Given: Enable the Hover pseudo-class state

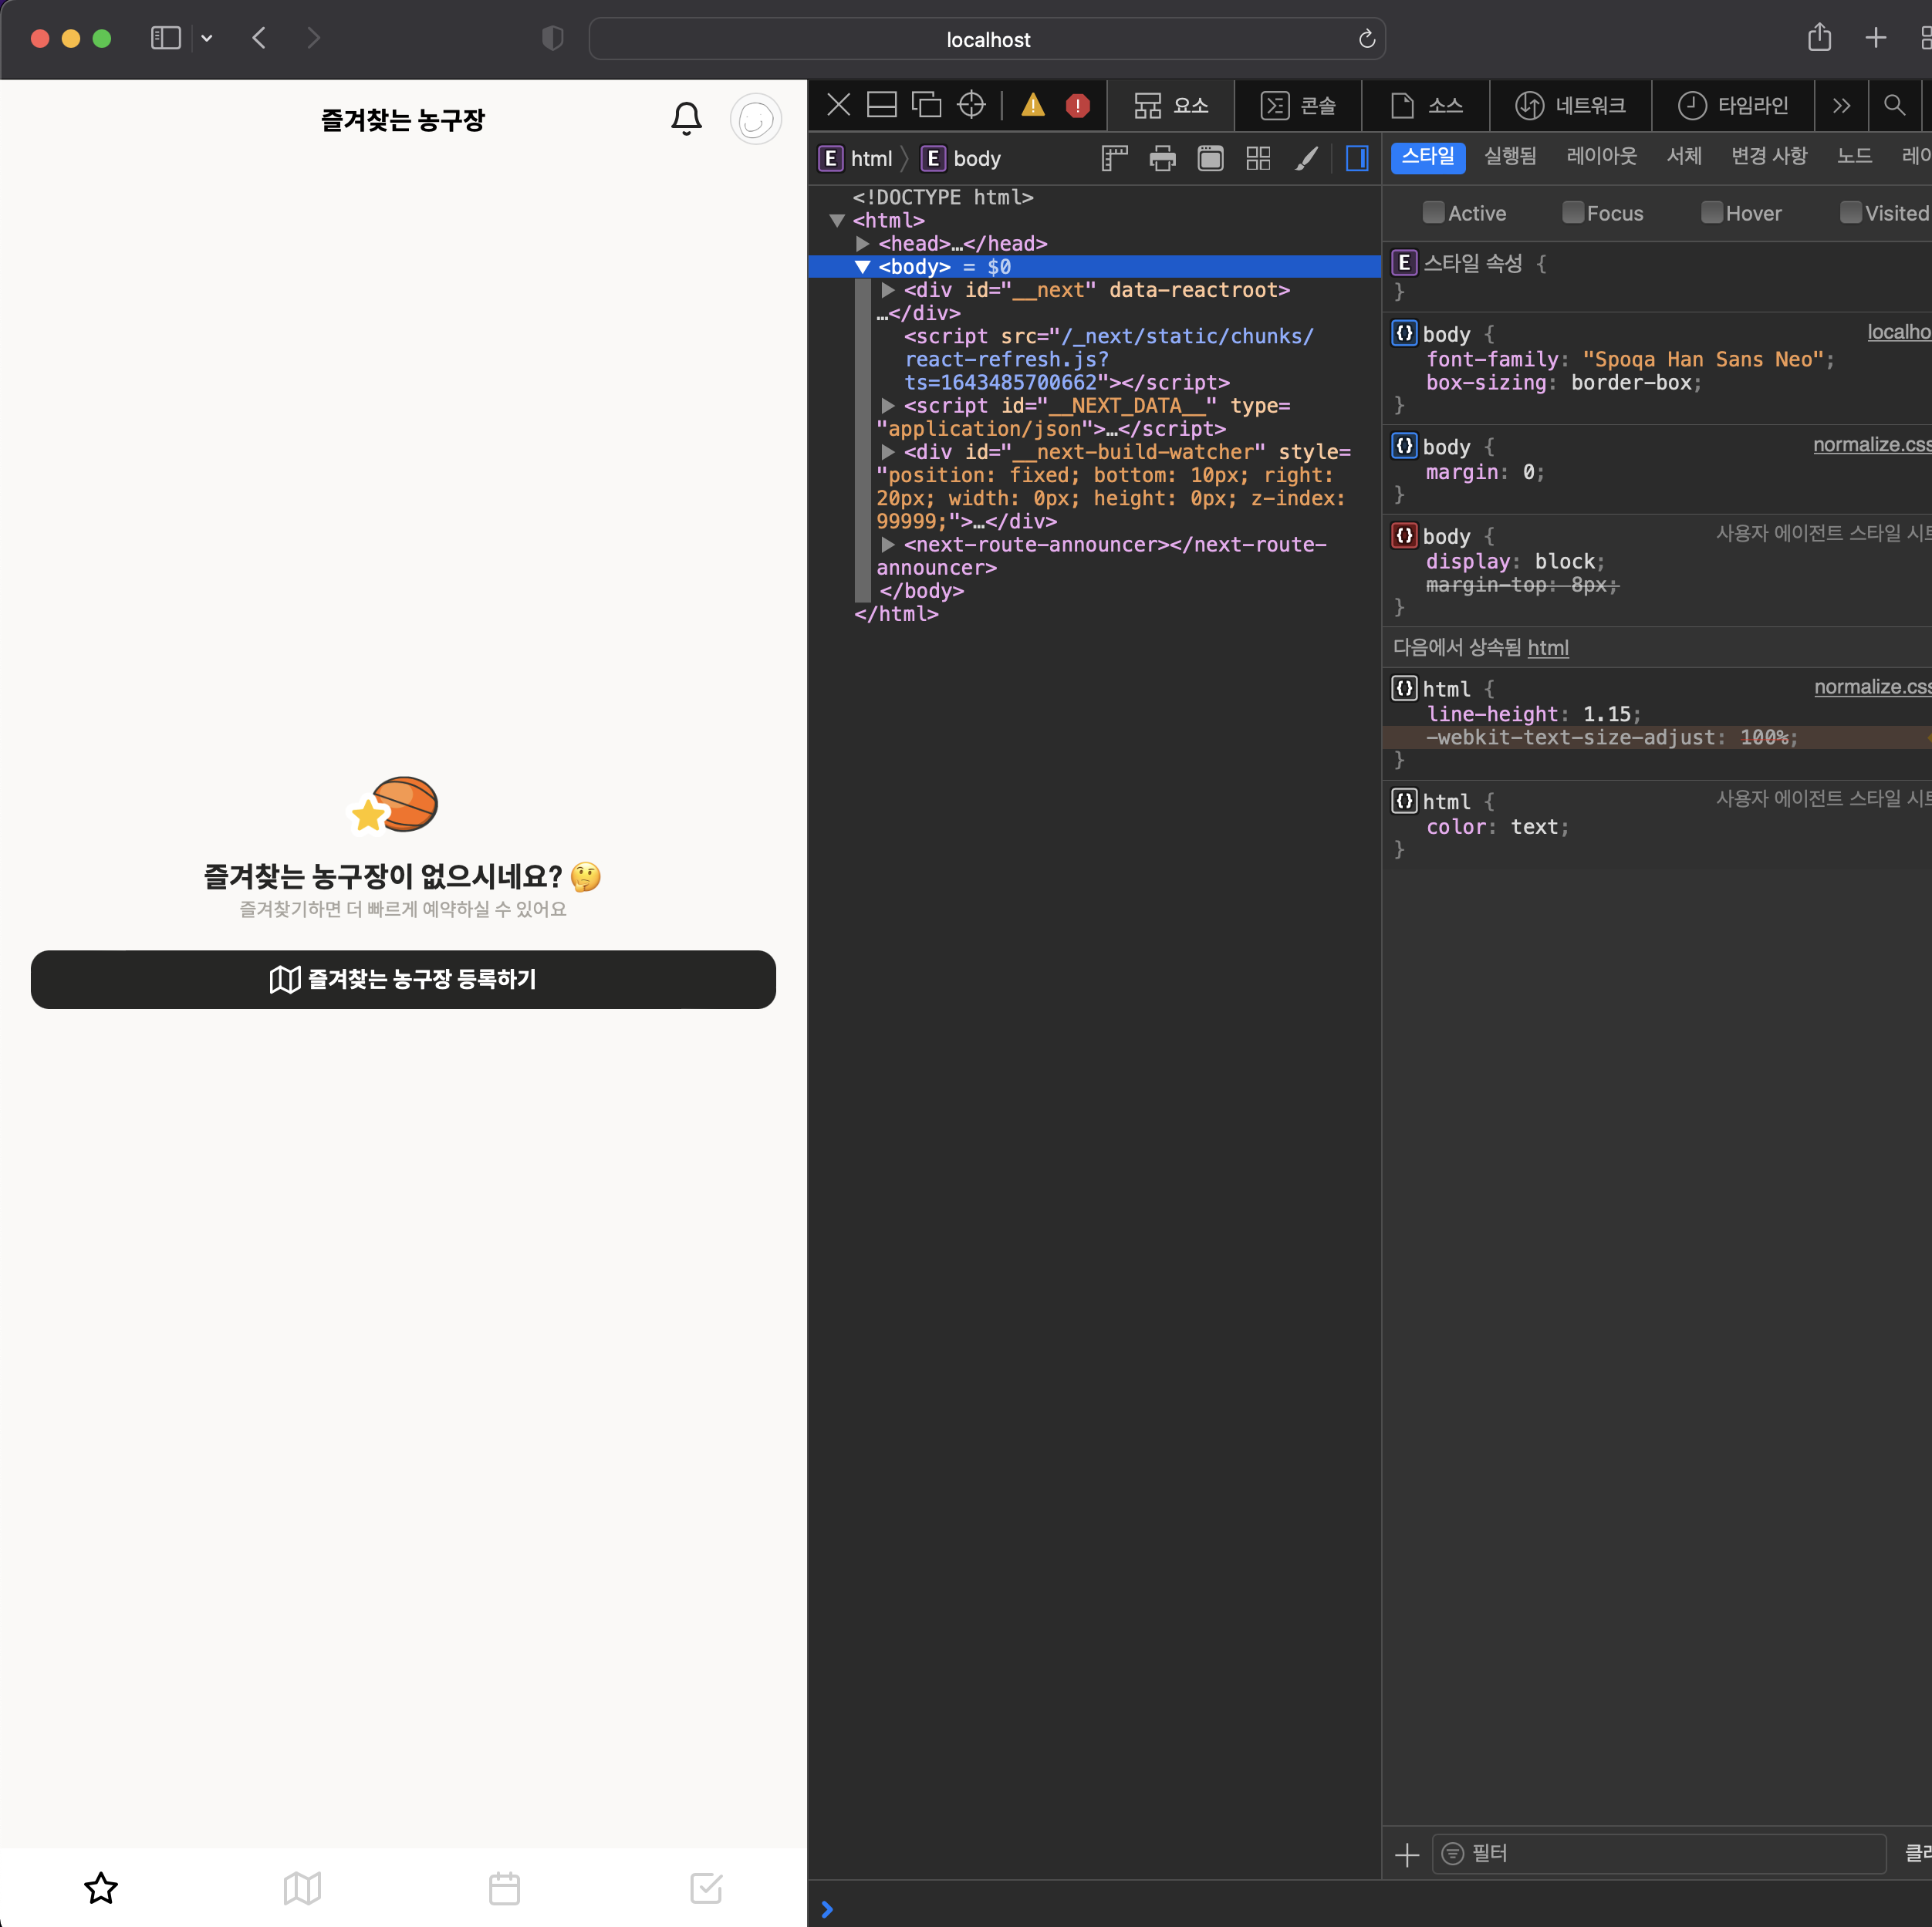Looking at the screenshot, I should [x=1711, y=212].
